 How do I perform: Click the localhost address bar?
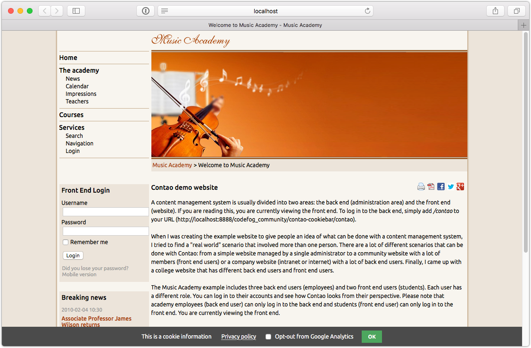[x=265, y=11]
